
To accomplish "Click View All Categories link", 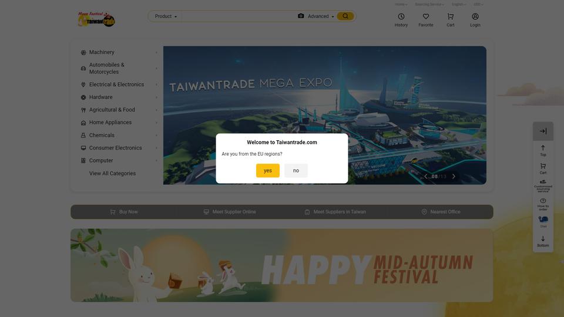I will click(x=112, y=173).
